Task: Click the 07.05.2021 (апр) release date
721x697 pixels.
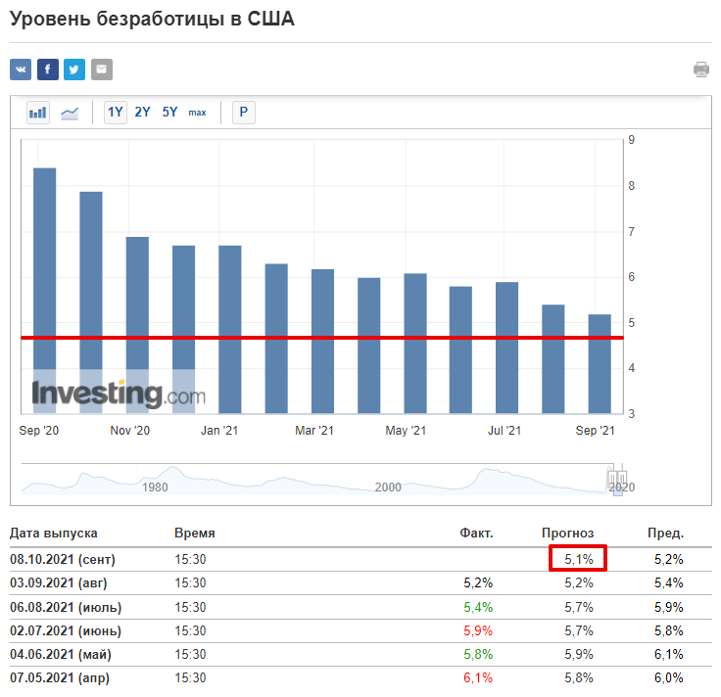Action: click(60, 677)
